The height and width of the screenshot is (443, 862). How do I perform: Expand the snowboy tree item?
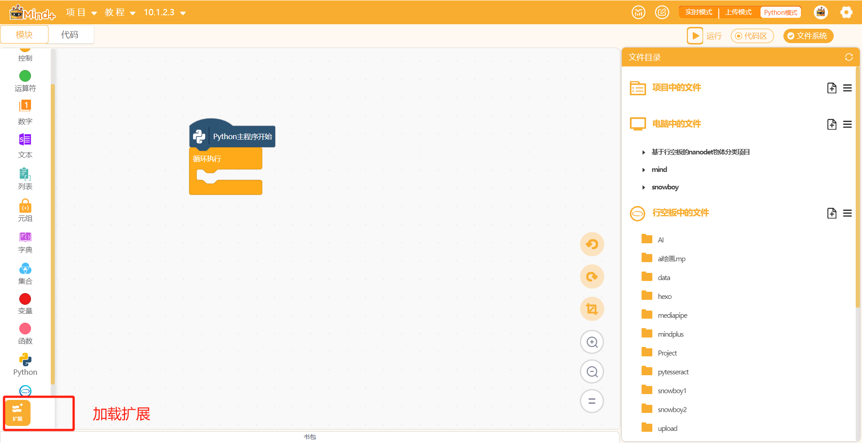point(643,187)
